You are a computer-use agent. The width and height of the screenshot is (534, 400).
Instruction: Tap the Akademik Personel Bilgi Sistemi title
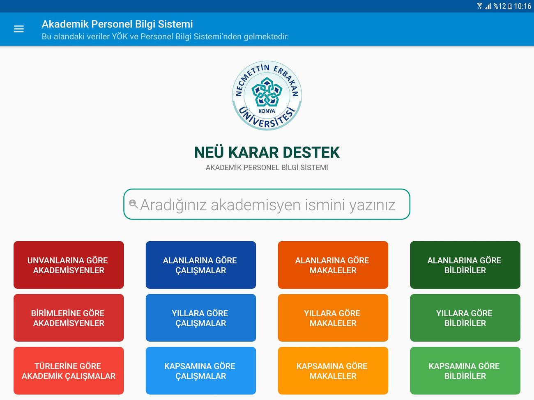[117, 24]
